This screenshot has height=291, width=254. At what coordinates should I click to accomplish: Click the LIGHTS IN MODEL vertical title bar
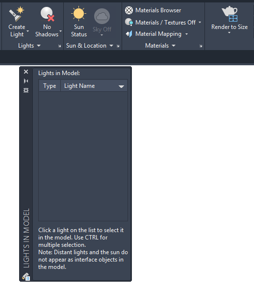26,238
